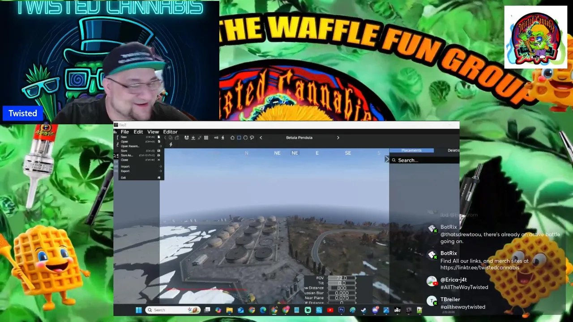Click the Windows taskbar search box
Image resolution: width=573 pixels, height=322 pixels.
tap(173, 310)
